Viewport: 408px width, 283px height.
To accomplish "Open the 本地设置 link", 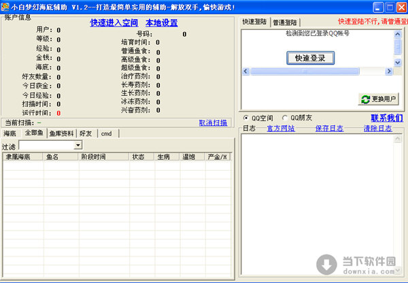I will pyautogui.click(x=161, y=22).
